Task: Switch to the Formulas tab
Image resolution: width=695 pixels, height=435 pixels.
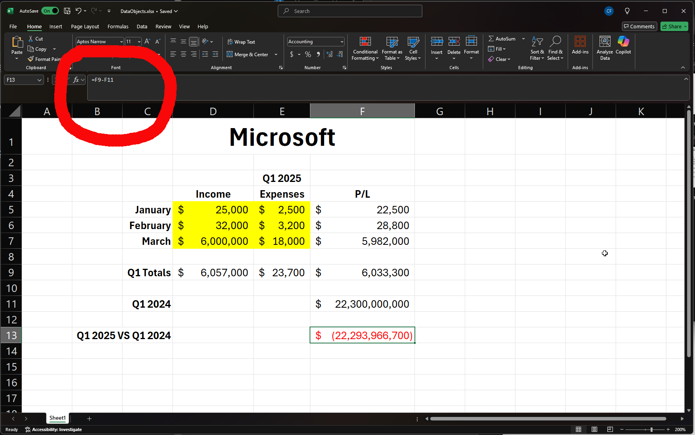Action: (118, 26)
